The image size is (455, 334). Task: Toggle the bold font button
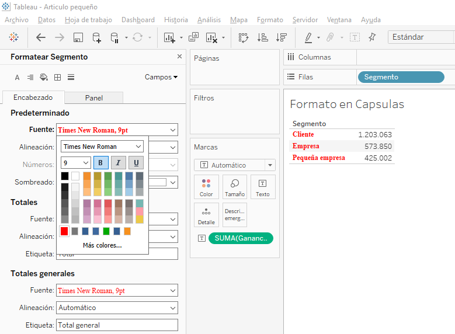point(100,163)
